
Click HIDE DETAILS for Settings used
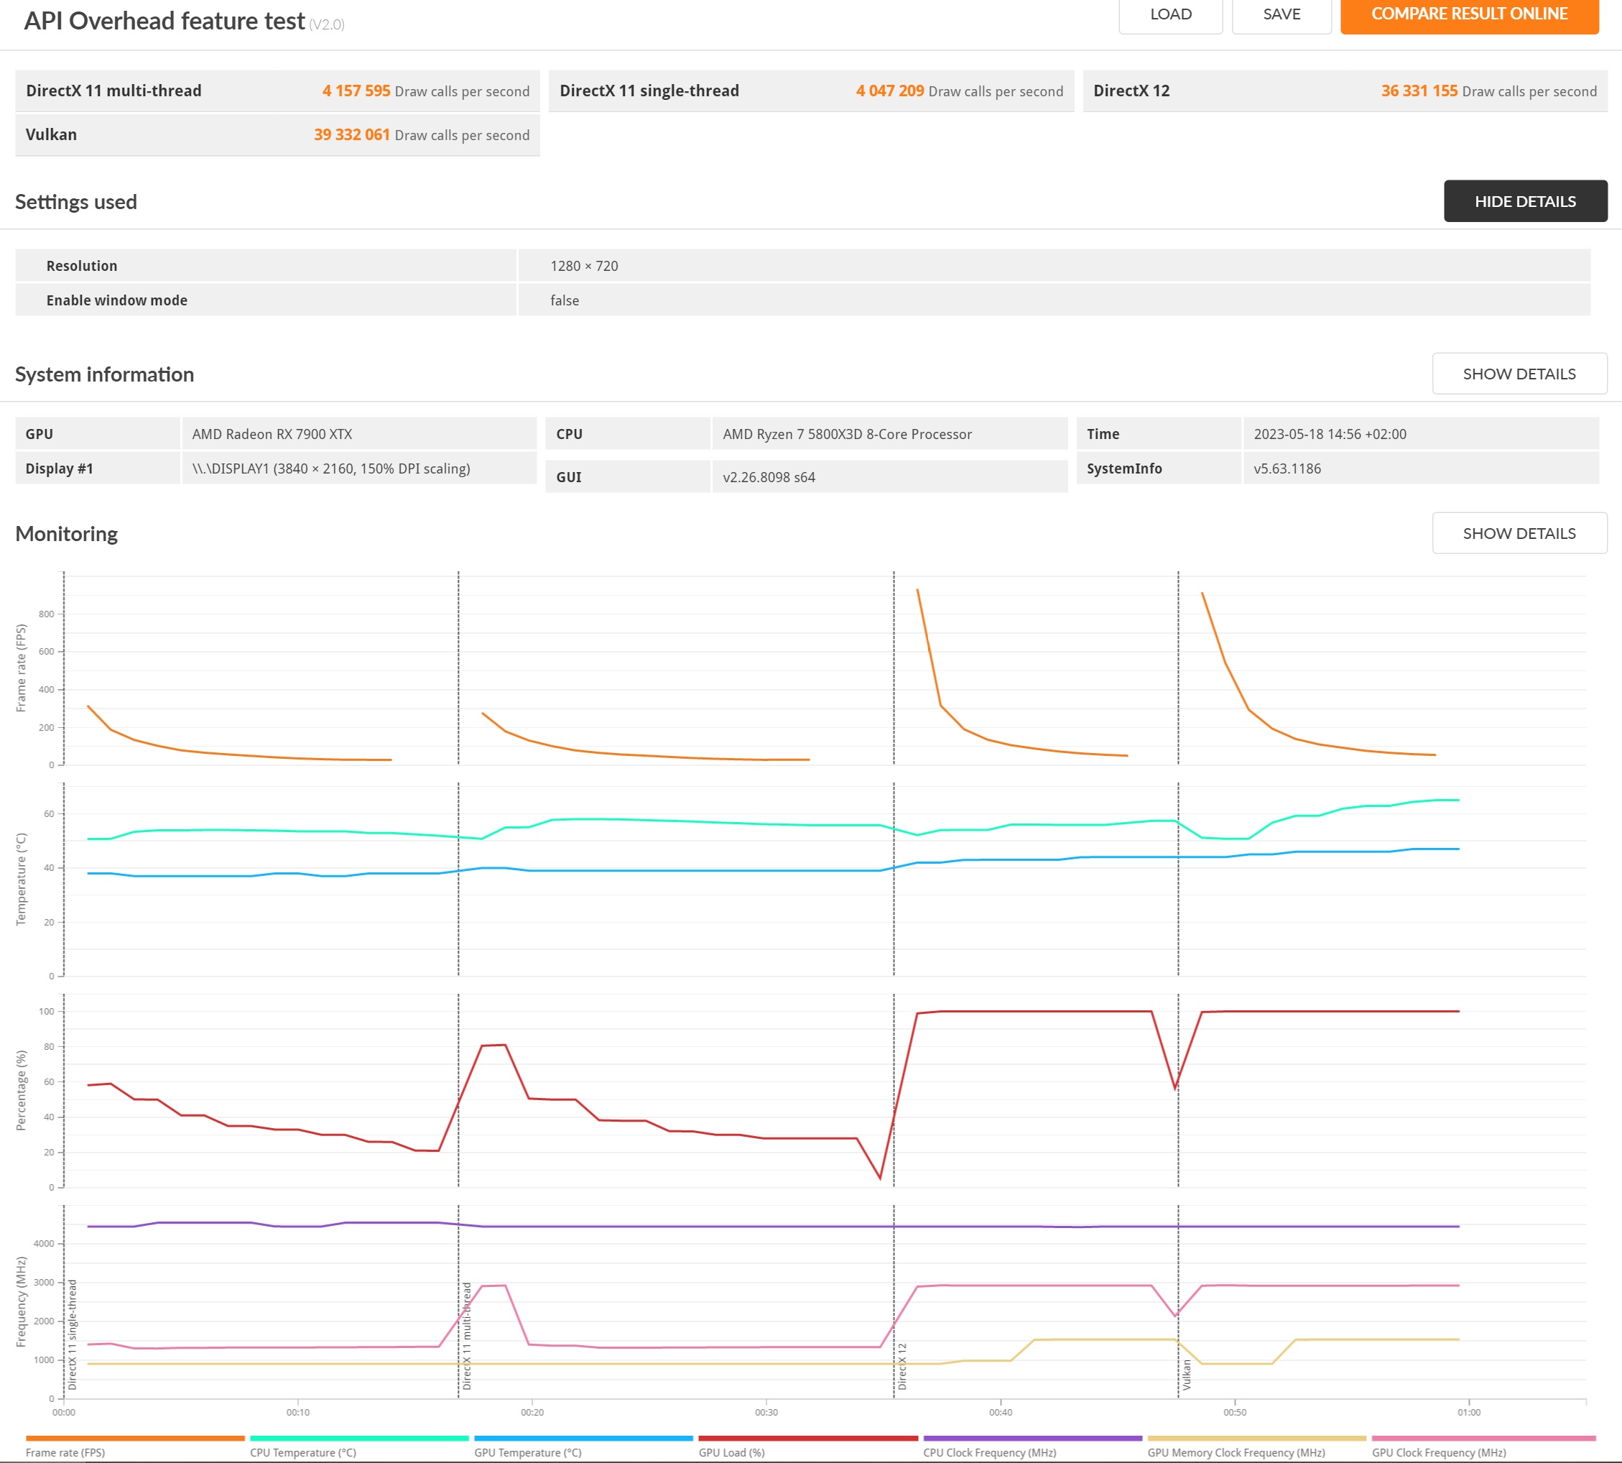(1525, 201)
